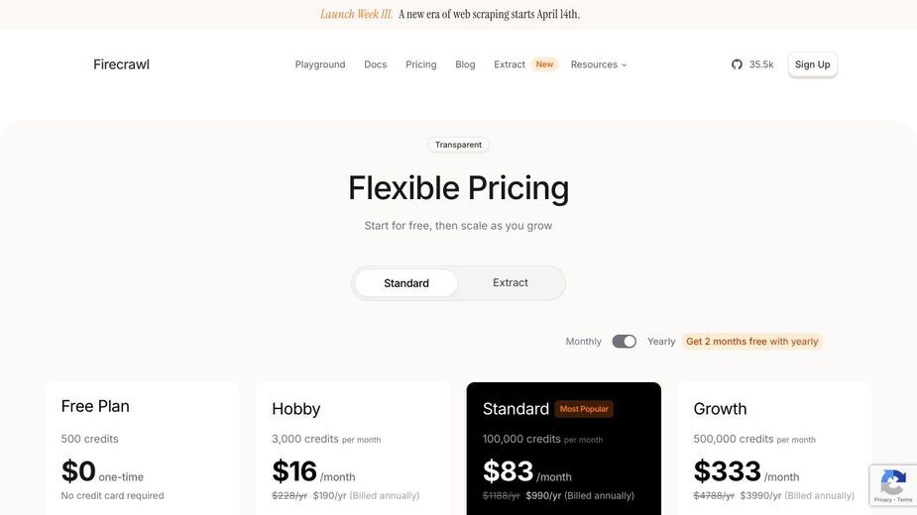Select the Yearly billing label
Image resolution: width=917 pixels, height=515 pixels.
click(x=661, y=342)
